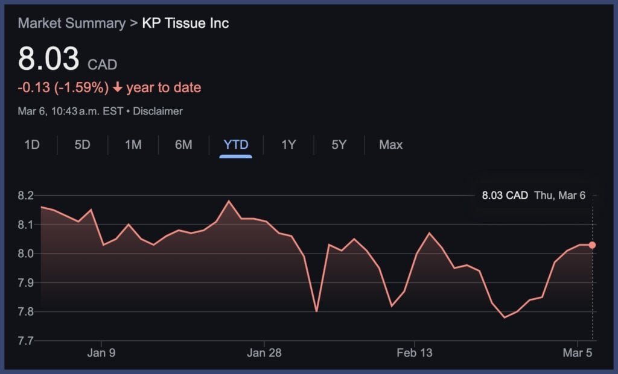618x374 pixels.
Task: Click the KP Tissue Inc title
Action: pyautogui.click(x=185, y=23)
